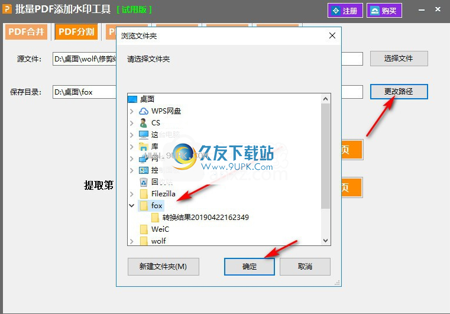Click the 转换结果20190422162349 folder icon
The width and height of the screenshot is (450, 314).
click(156, 217)
